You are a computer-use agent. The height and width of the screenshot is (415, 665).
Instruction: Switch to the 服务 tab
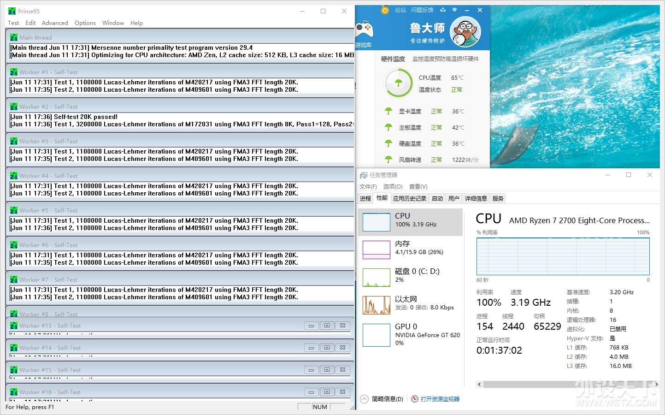coord(498,198)
